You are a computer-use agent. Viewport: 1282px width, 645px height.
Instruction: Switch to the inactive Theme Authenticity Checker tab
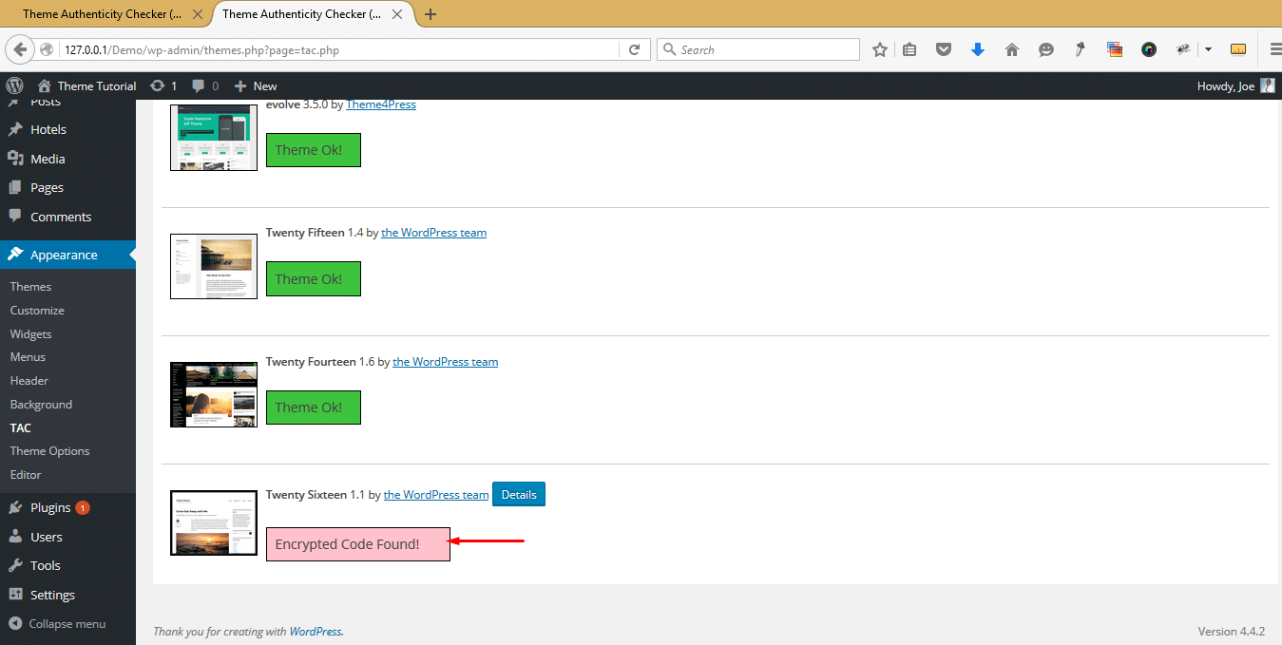(103, 14)
